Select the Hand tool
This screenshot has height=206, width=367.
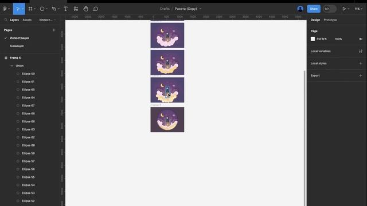85,9
